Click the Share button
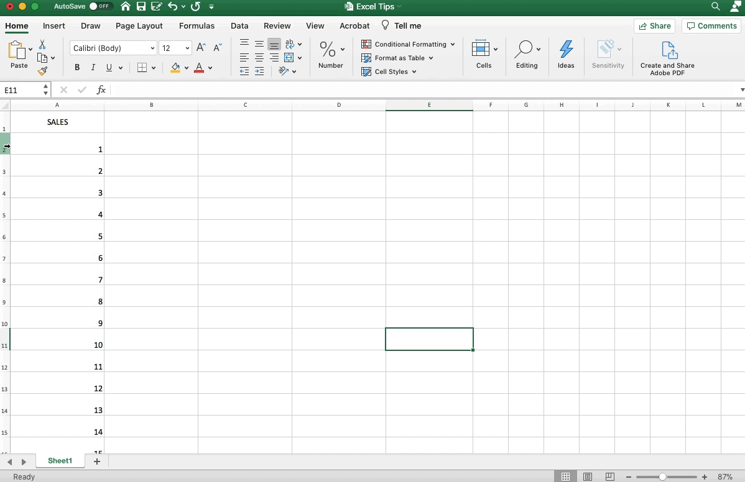This screenshot has width=745, height=482. point(654,26)
